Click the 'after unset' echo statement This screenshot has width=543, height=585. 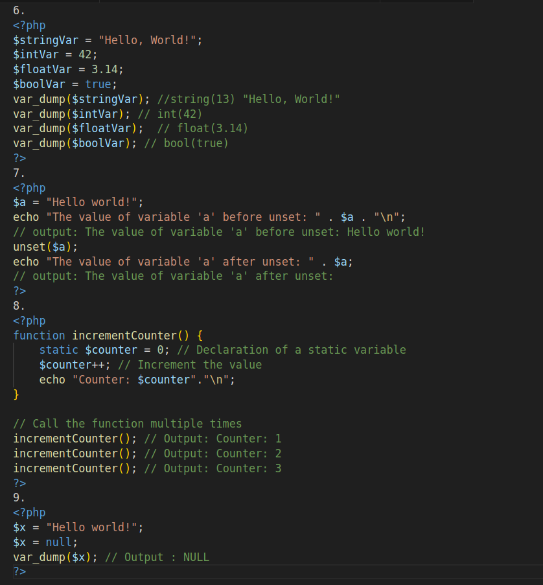[x=183, y=262]
